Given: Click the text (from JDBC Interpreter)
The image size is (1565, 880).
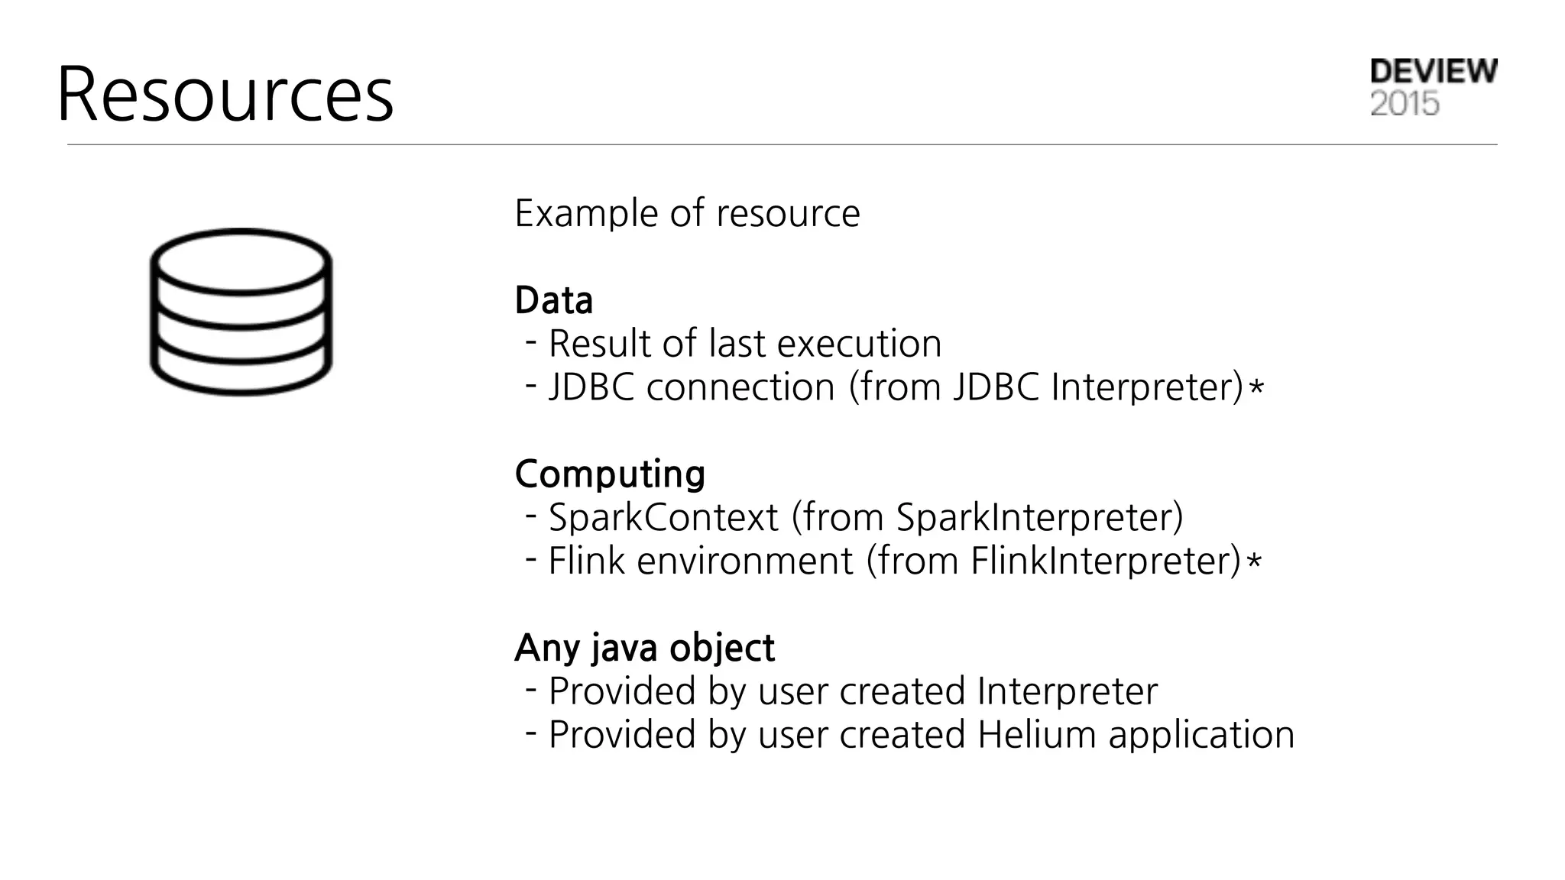Looking at the screenshot, I should tap(1045, 387).
